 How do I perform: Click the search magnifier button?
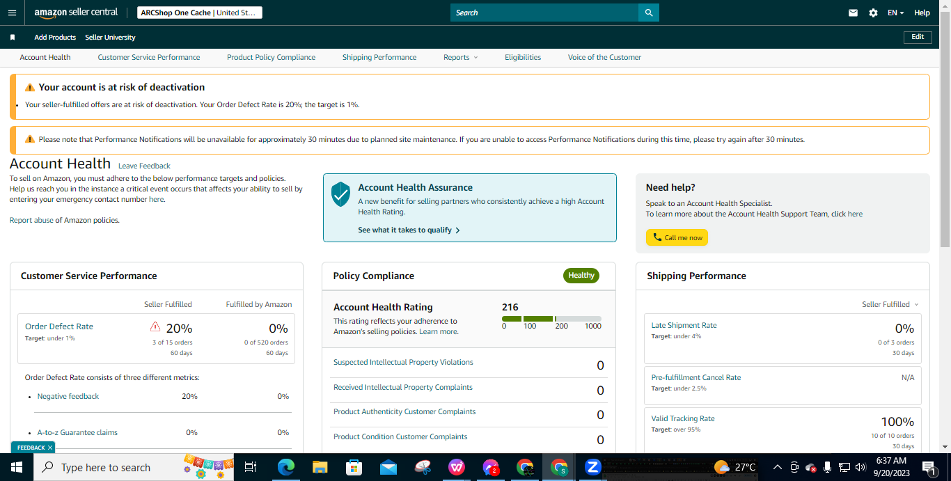pos(649,13)
